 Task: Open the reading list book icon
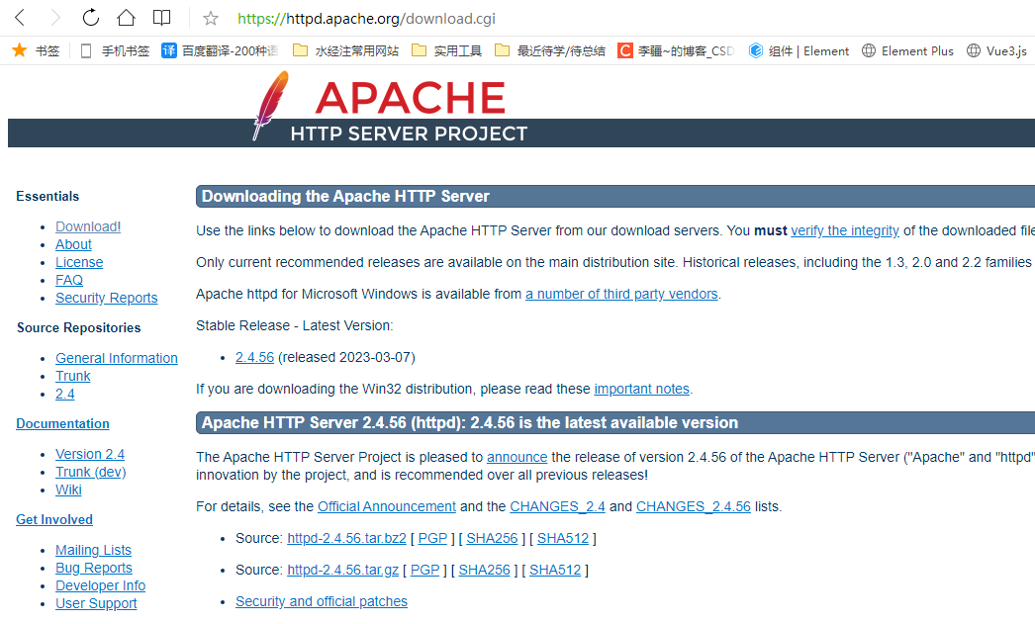tap(162, 18)
